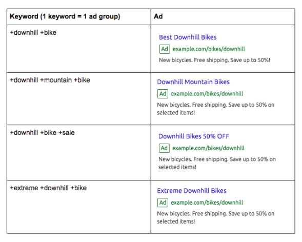Click the example.com URL in the second ad
302x242 pixels.
point(207,94)
